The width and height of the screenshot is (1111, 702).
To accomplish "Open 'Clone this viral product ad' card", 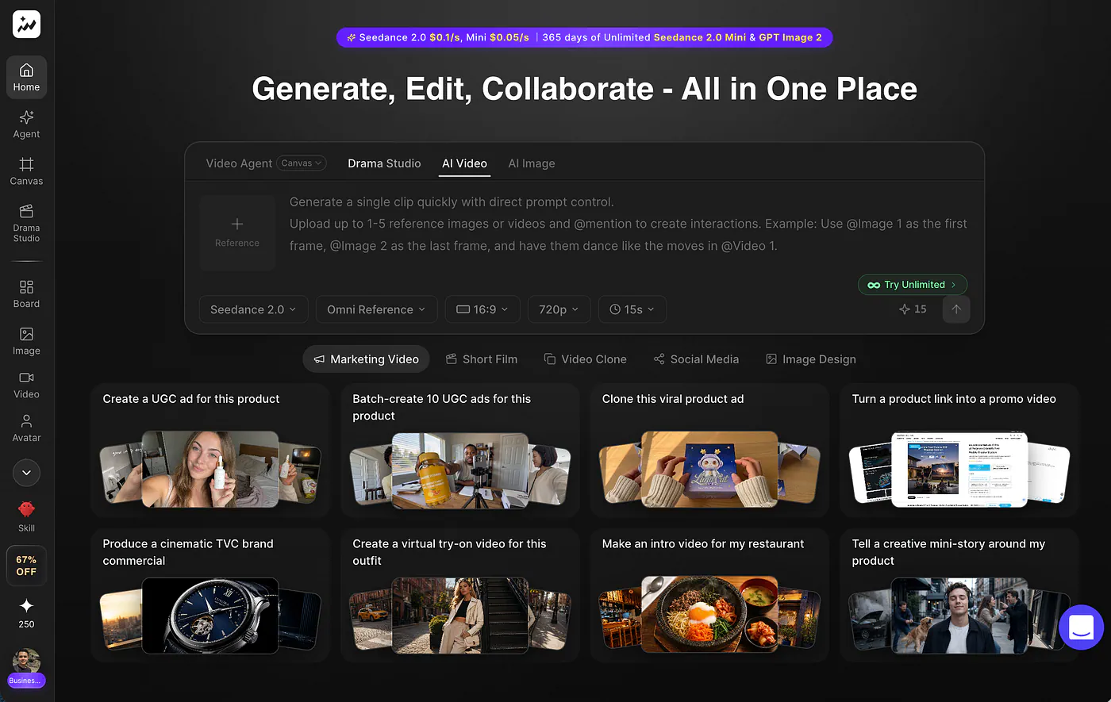I will [709, 451].
